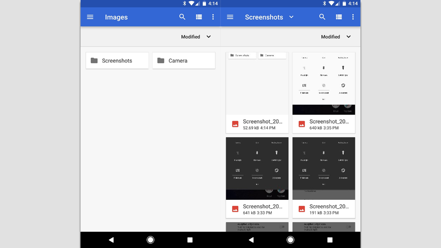Open Modified sort dropdown in Screenshots screen
441x248 pixels.
tap(336, 37)
